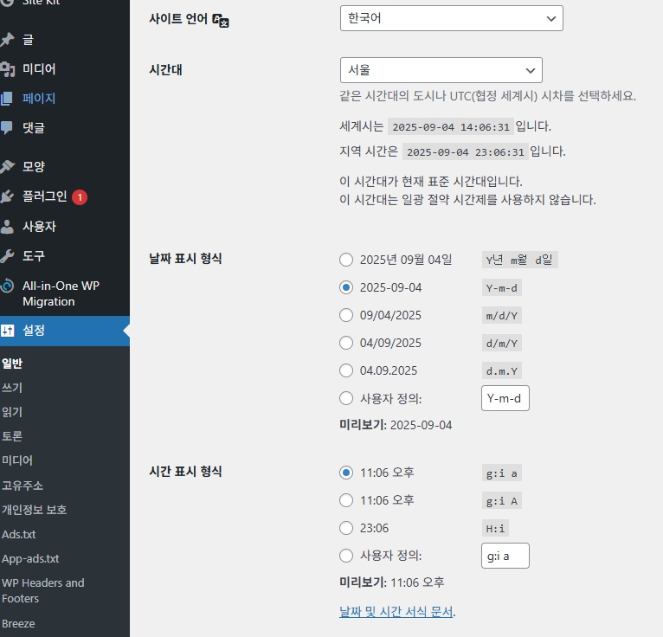Image resolution: width=663 pixels, height=637 pixels.
Task: Open the App-ads.txt submenu
Action: (30, 559)
